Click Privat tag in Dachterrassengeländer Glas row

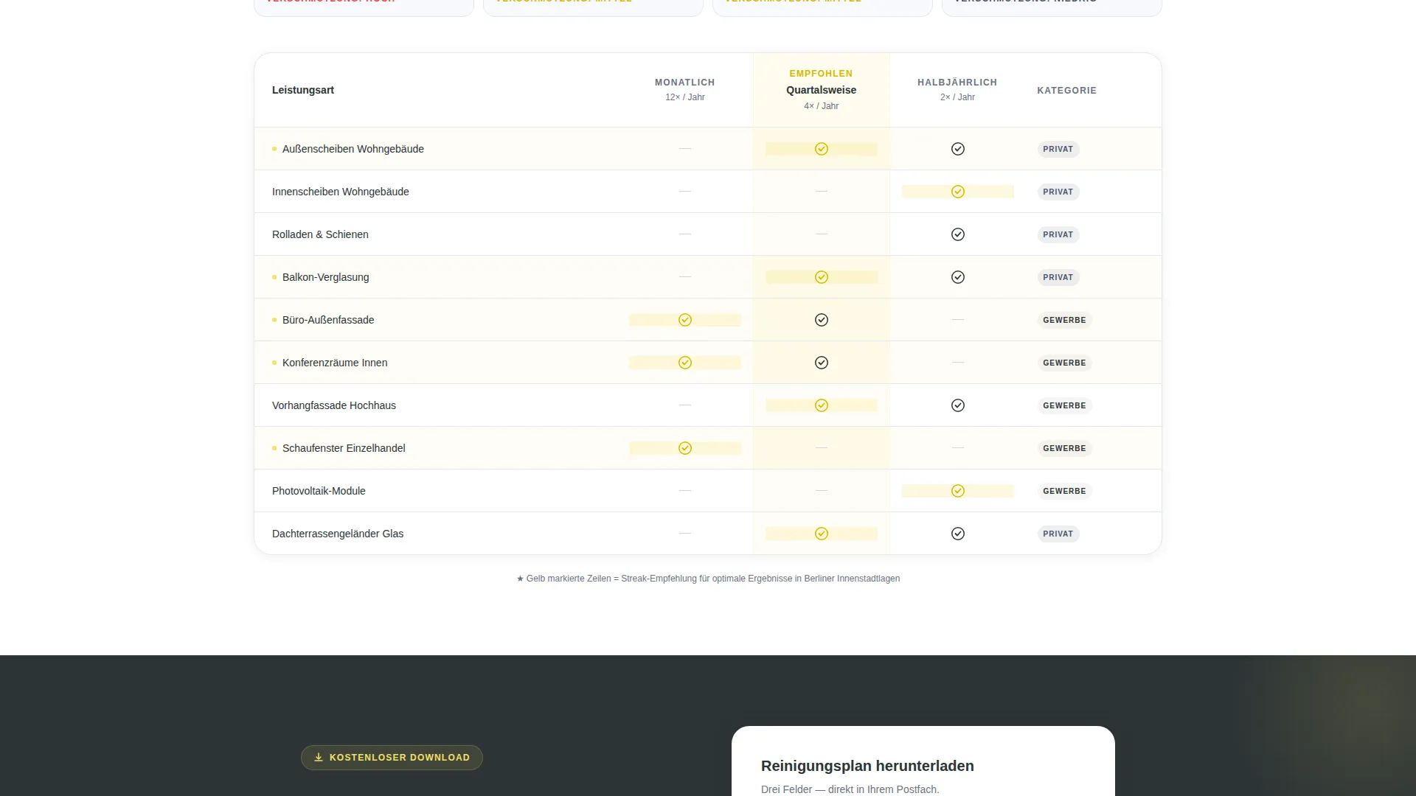pyautogui.click(x=1058, y=534)
